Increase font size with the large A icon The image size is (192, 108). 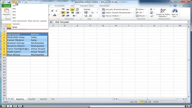click(x=52, y=11)
